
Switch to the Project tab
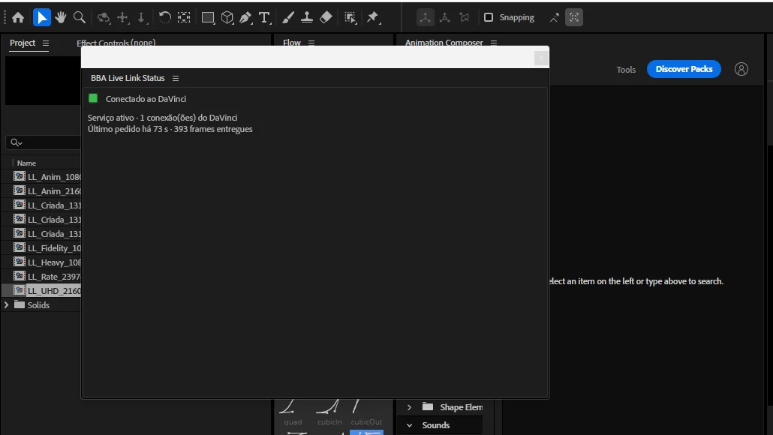(23, 43)
